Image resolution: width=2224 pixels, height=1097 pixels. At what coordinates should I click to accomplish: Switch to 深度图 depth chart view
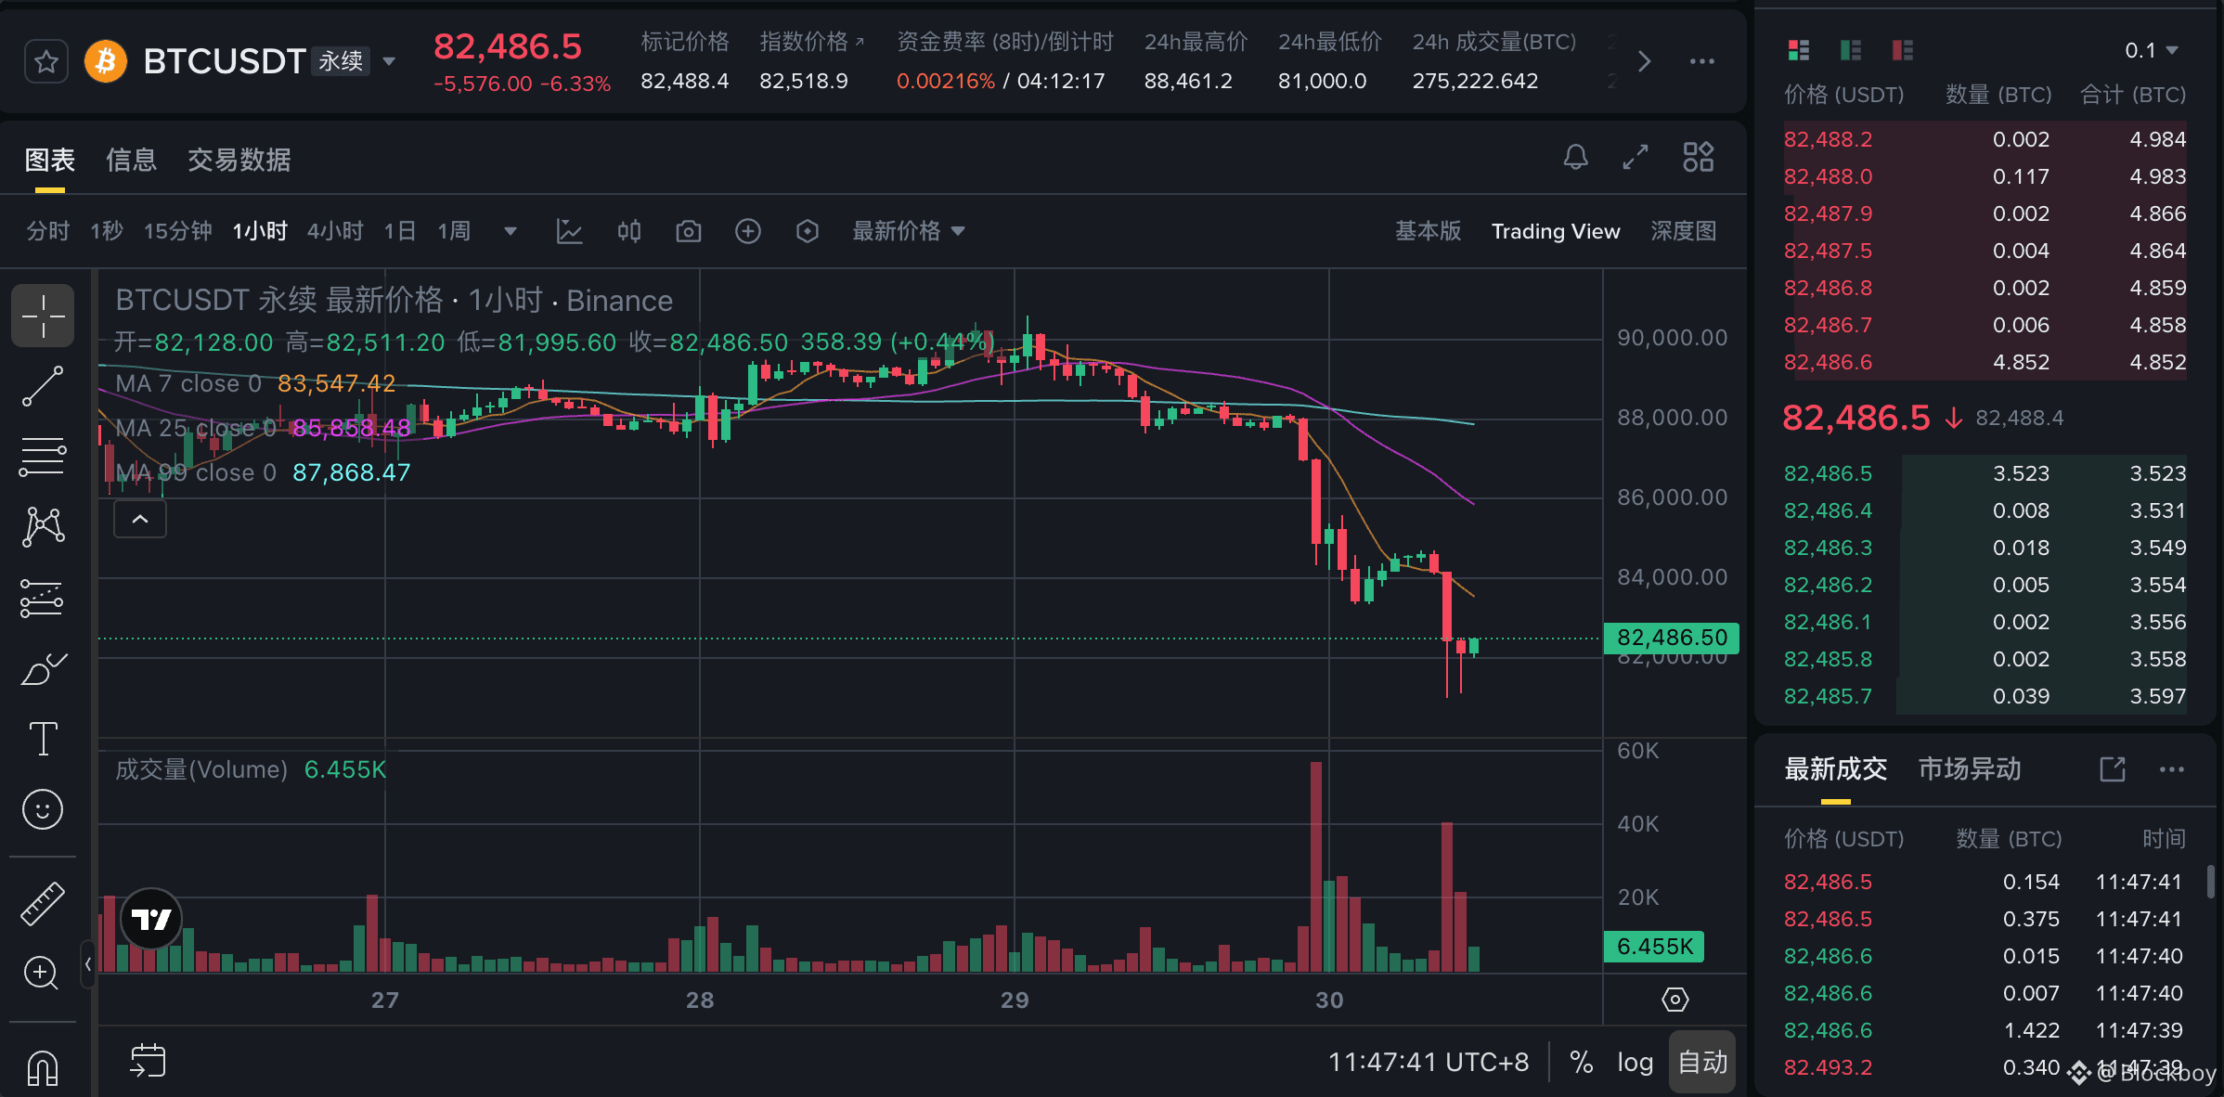[1682, 231]
